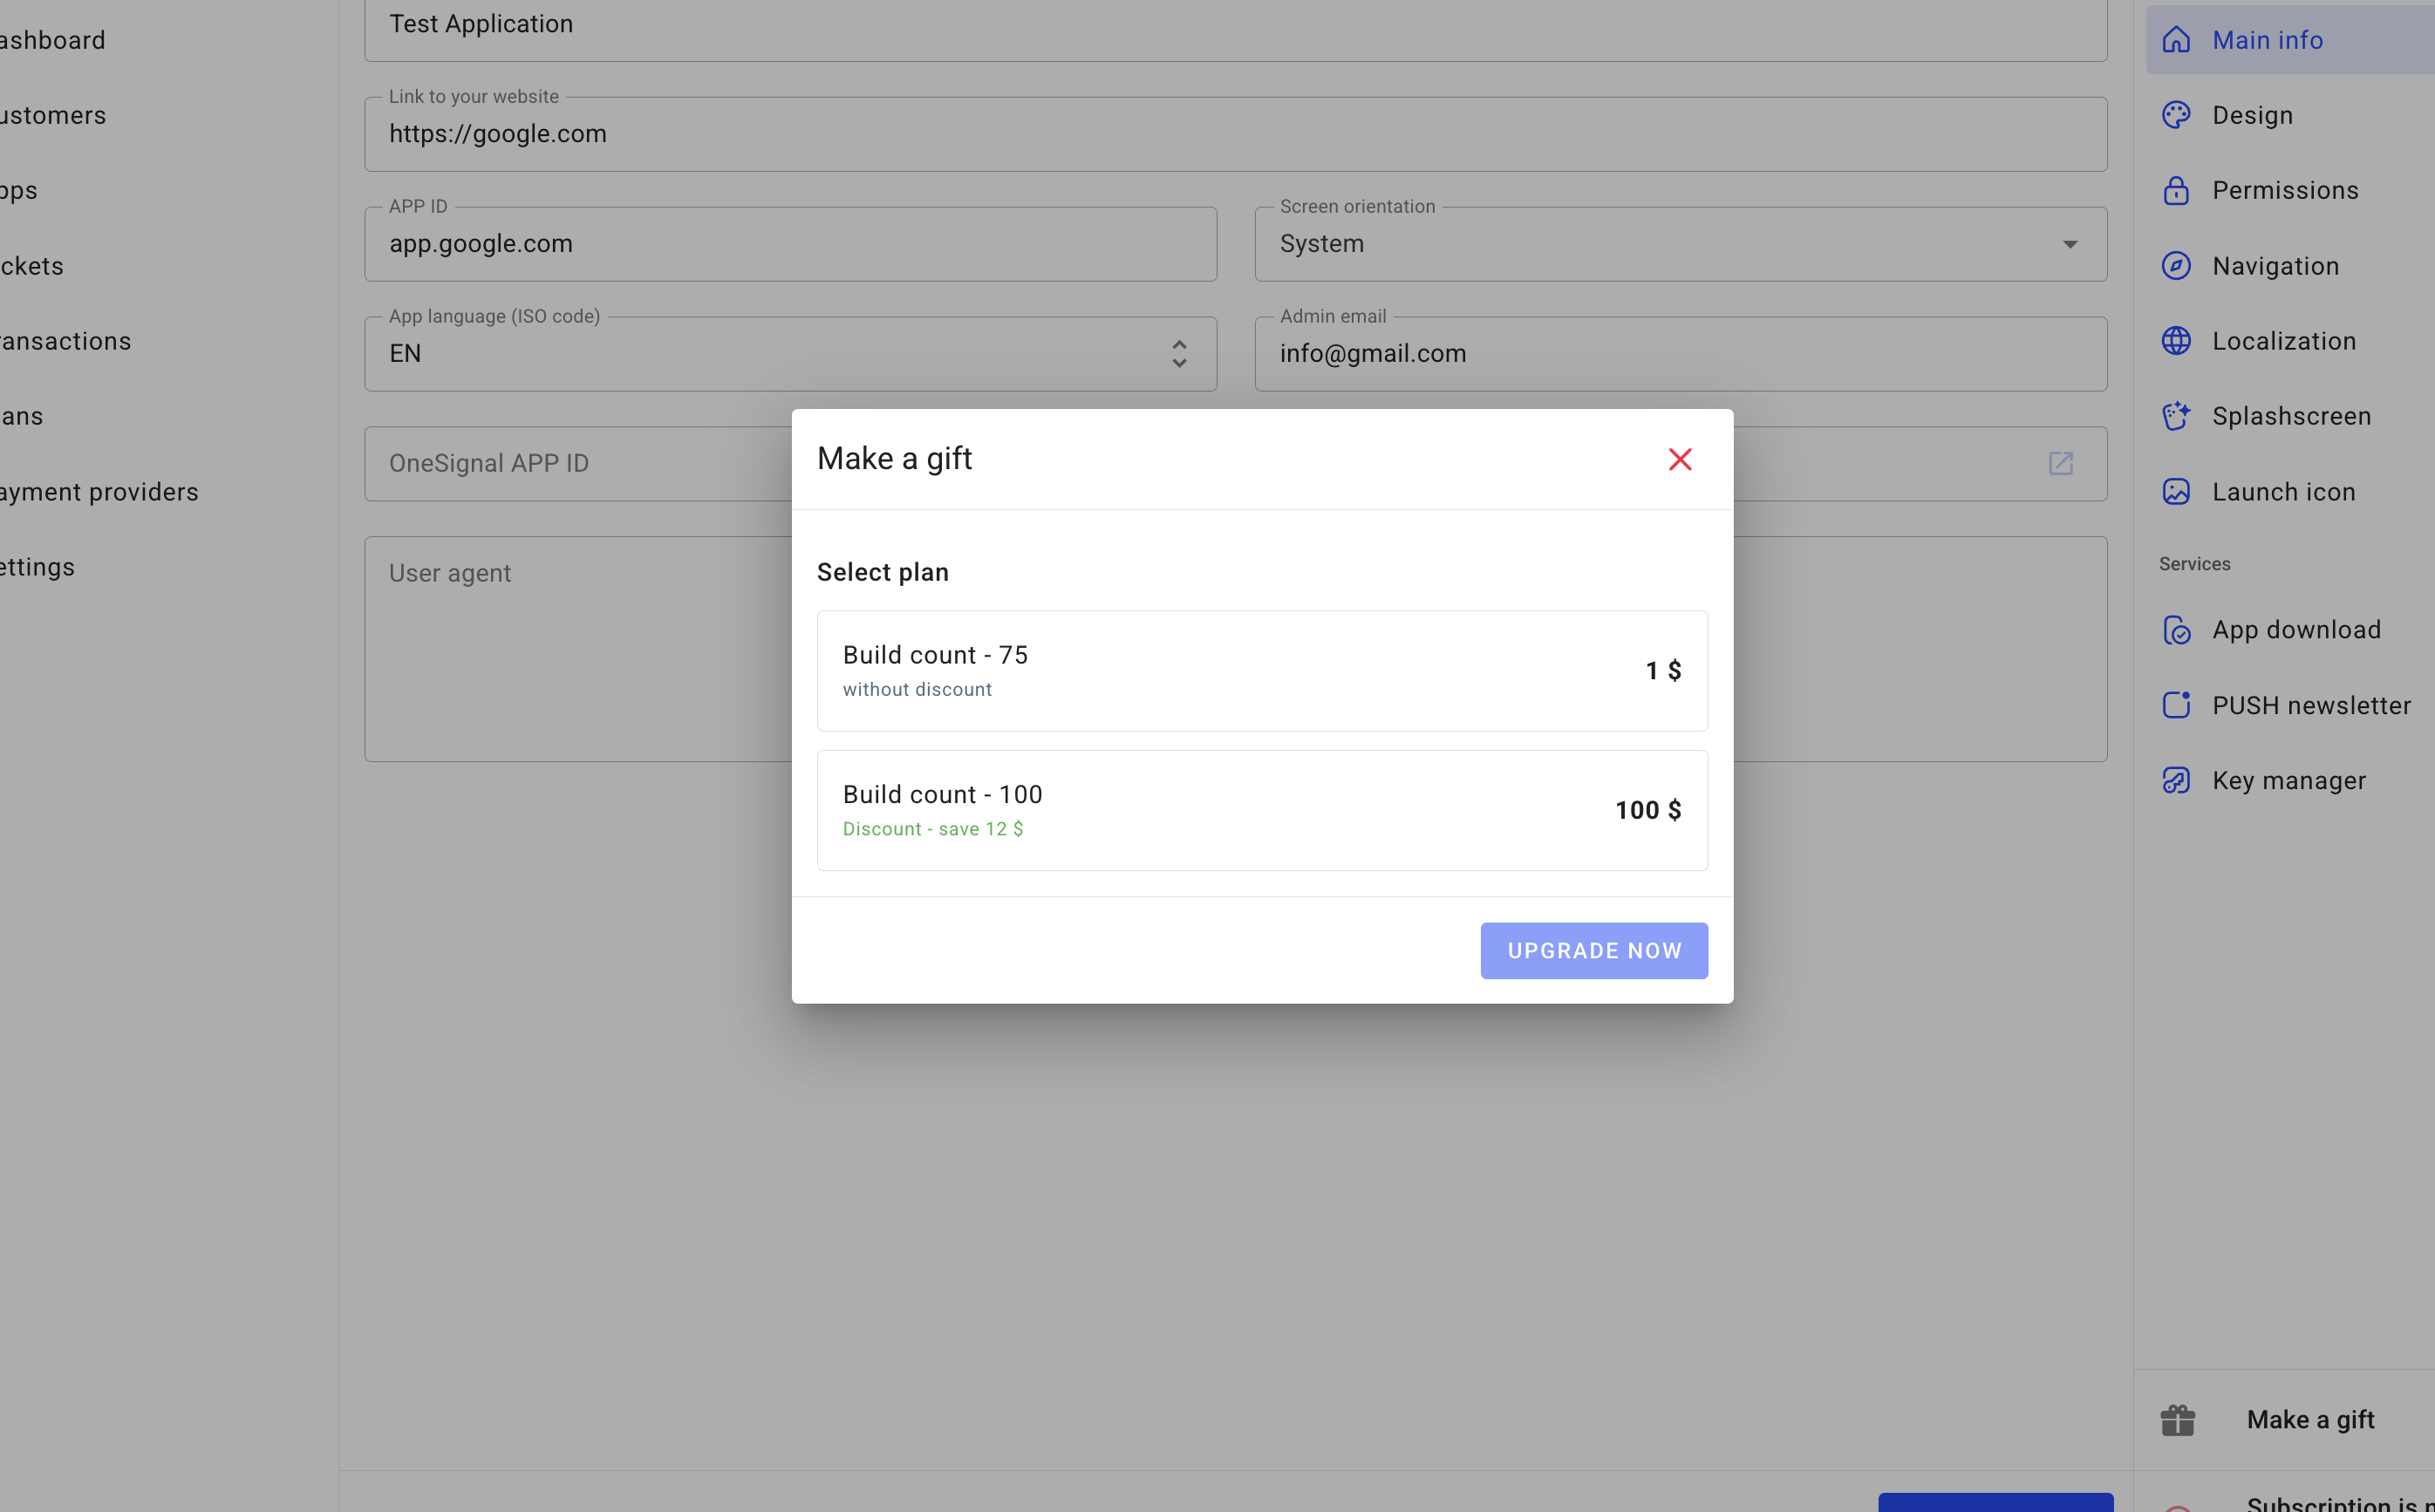
Task: Click the PUSH newsletter icon
Action: [2175, 705]
